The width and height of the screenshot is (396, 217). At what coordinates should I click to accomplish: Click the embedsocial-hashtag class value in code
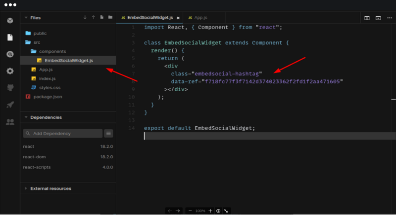click(x=227, y=74)
